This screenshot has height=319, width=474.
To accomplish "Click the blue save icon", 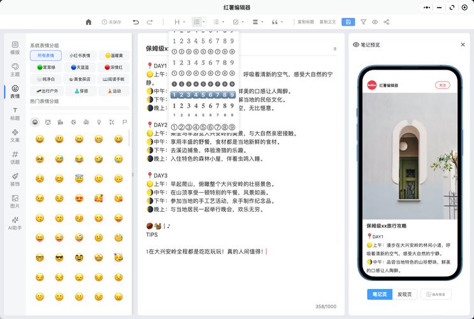I will (348, 22).
